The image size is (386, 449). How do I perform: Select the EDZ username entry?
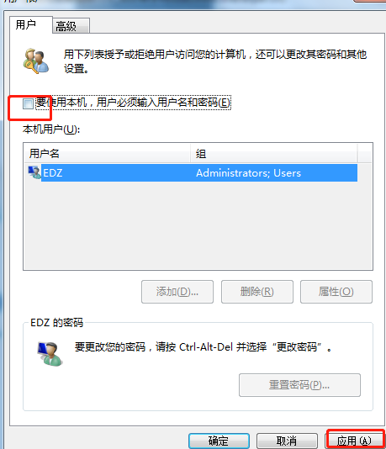pyautogui.click(x=53, y=173)
